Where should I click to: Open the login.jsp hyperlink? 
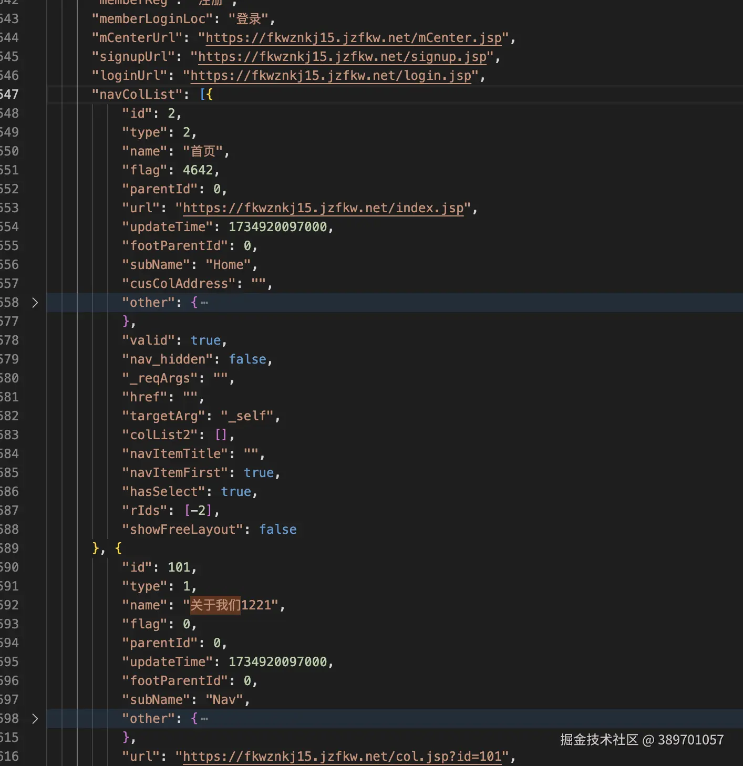coord(330,75)
